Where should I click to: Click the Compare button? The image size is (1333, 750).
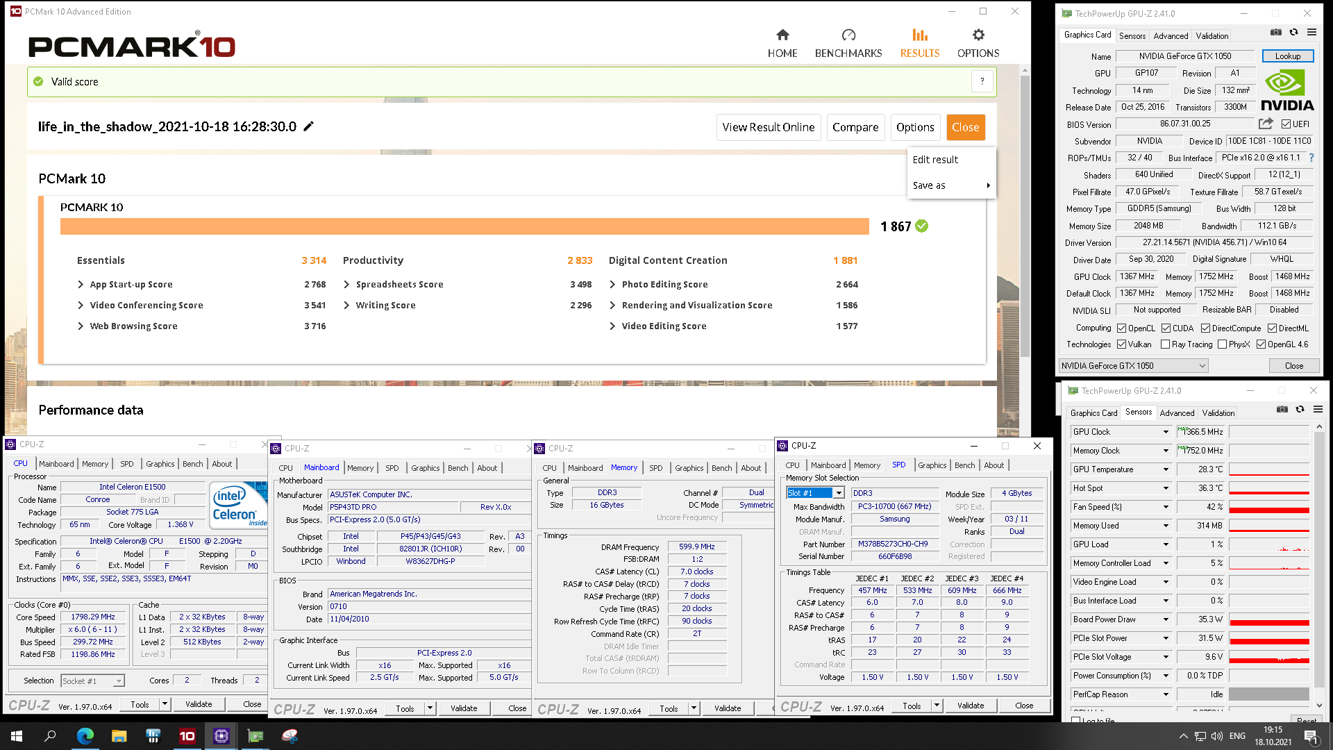click(x=855, y=127)
